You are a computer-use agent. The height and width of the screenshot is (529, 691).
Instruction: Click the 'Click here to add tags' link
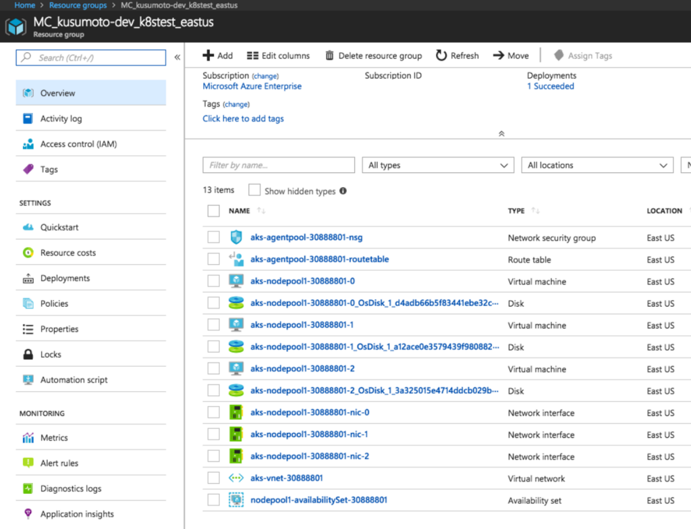pos(243,118)
